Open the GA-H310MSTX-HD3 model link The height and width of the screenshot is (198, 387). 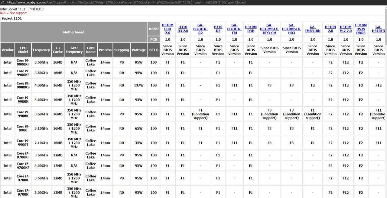pos(291,29)
